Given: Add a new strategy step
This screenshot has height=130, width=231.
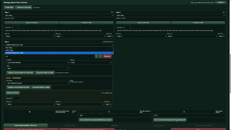Looking at the screenshot, I should (x=9, y=8).
